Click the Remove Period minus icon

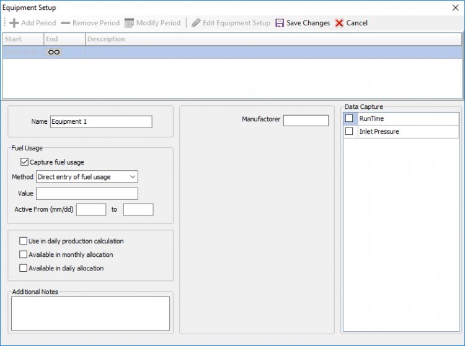[x=66, y=23]
